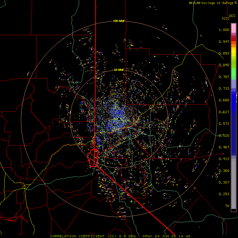Click the 0.360 scale value

[x=224, y=171]
